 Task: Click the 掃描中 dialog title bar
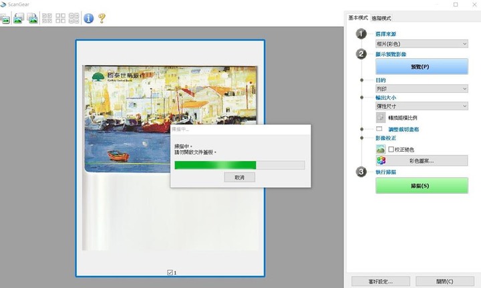[x=240, y=130]
